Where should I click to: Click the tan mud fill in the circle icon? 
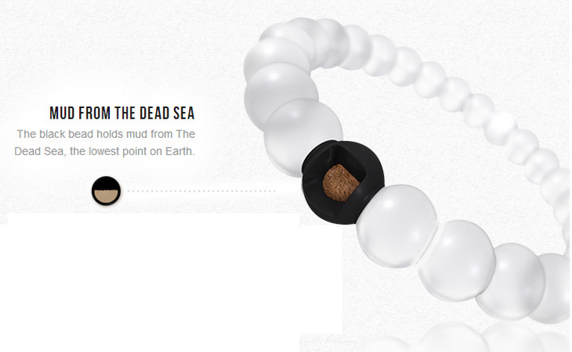pos(106,197)
